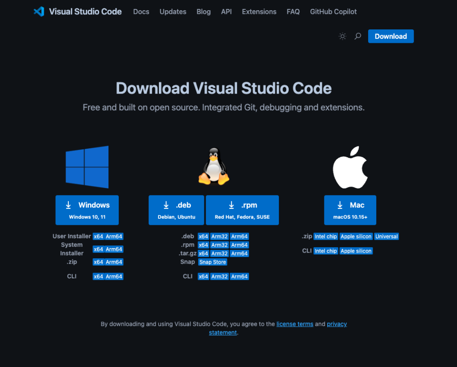This screenshot has height=367, width=457.
Task: Go to the Extensions nav item
Action: tap(259, 12)
